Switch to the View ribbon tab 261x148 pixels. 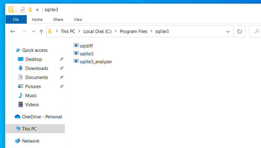(78, 20)
